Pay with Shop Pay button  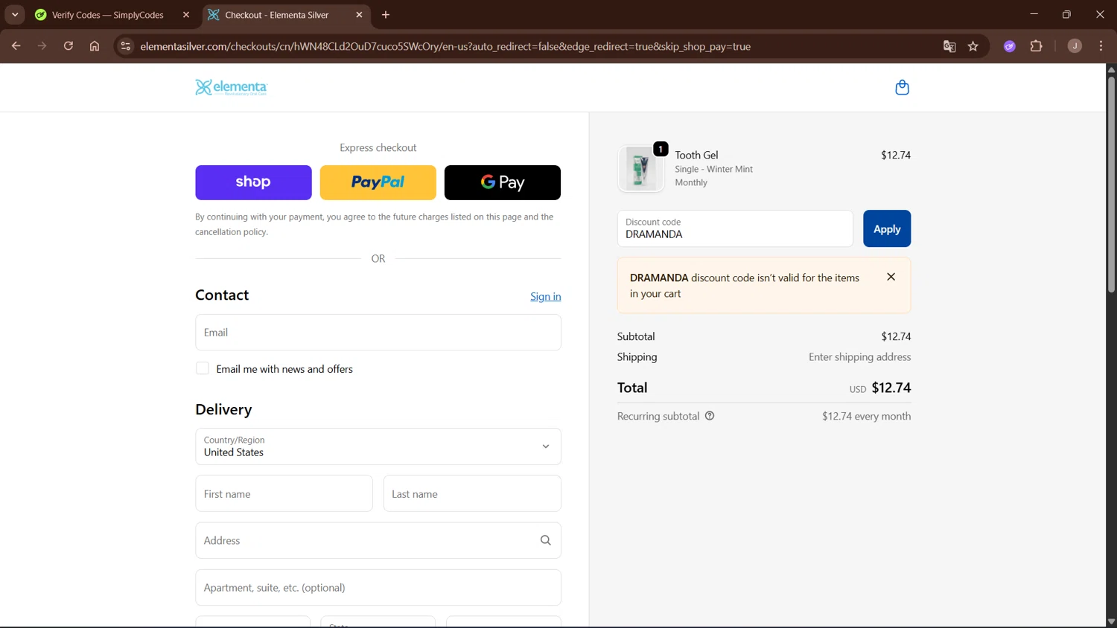tap(253, 182)
